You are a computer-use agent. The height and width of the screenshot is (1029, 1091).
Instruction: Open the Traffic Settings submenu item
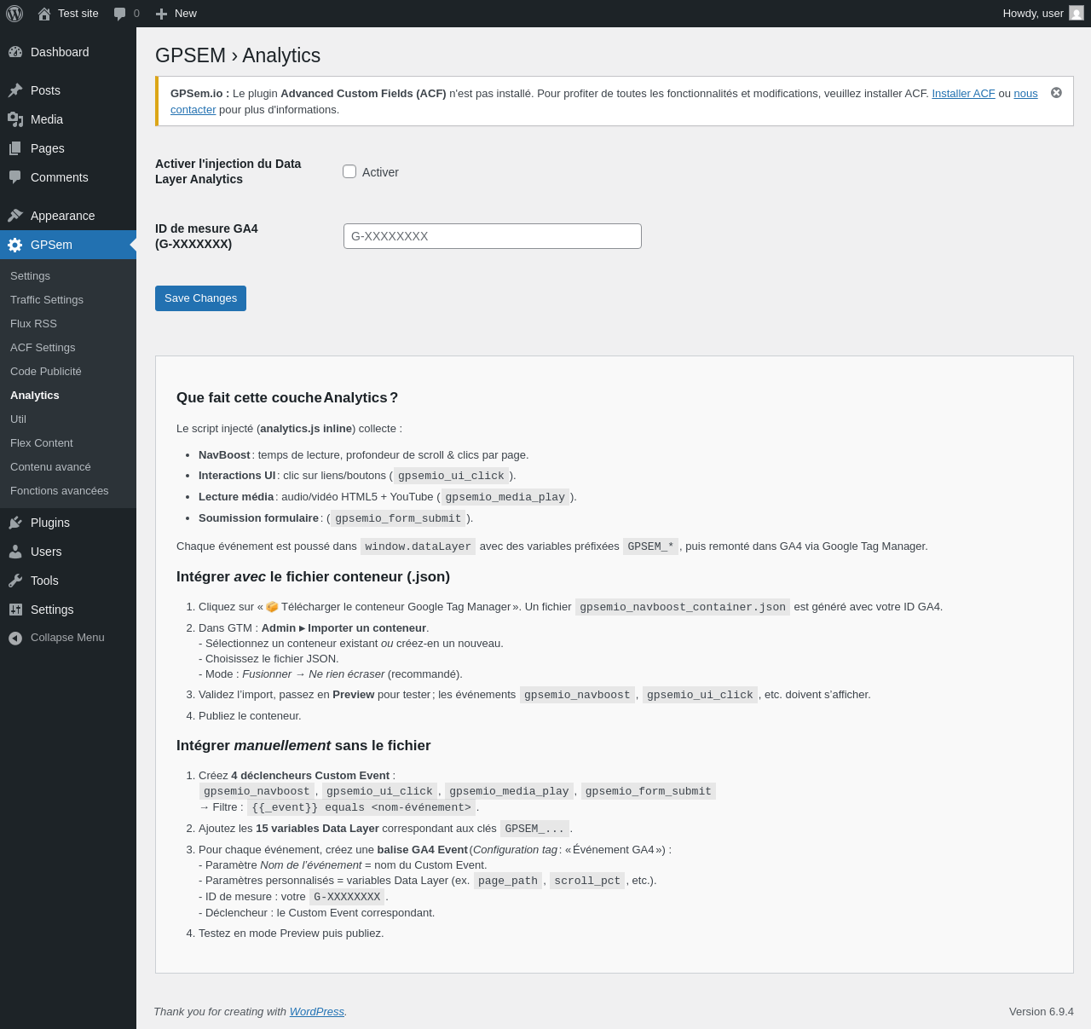pyautogui.click(x=47, y=300)
